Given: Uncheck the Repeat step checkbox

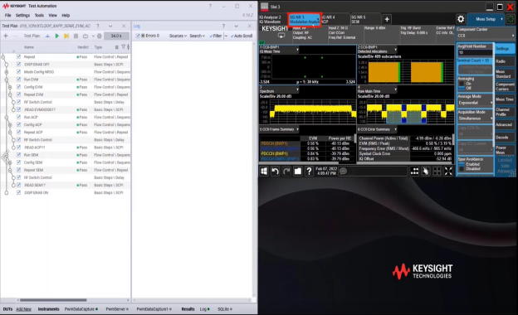Looking at the screenshot, I should (18, 56).
